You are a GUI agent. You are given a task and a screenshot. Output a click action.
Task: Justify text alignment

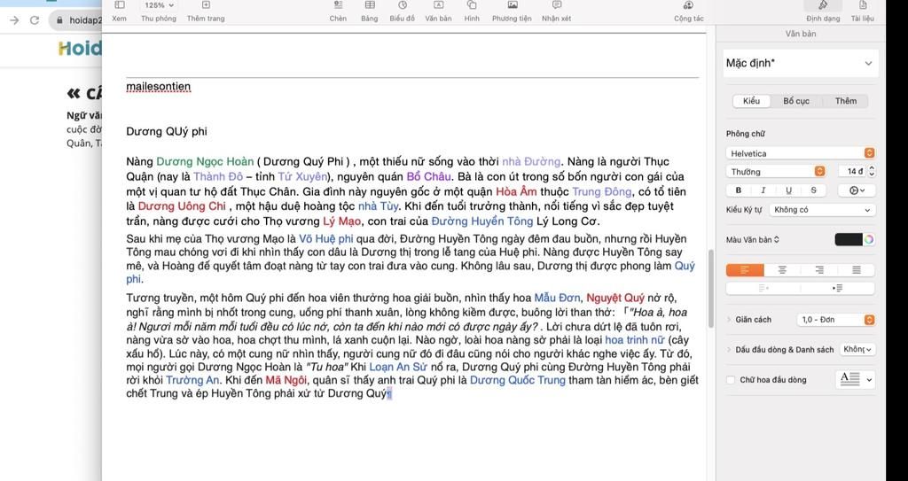(856, 270)
